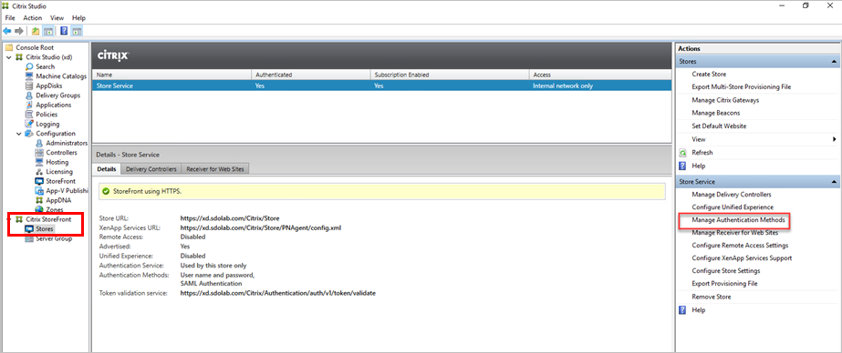Image resolution: width=842 pixels, height=353 pixels.
Task: Collapse the Citrix Studio (xd) tree node
Action: tap(8, 57)
